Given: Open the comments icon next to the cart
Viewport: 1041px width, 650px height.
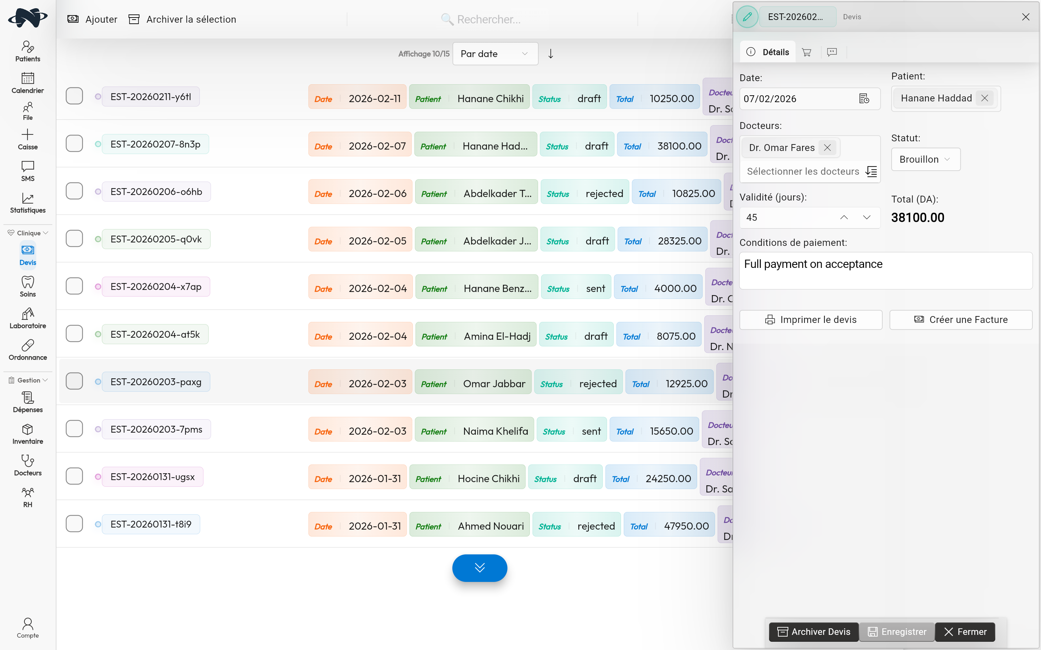Looking at the screenshot, I should (831, 52).
